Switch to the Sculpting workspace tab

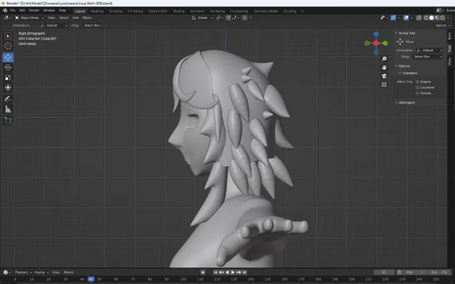(116, 11)
